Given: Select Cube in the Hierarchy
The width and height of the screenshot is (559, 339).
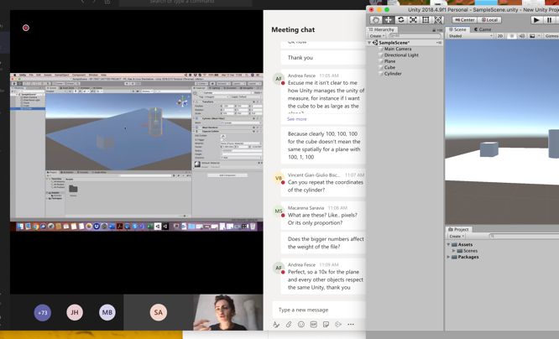Looking at the screenshot, I should click(x=389, y=67).
